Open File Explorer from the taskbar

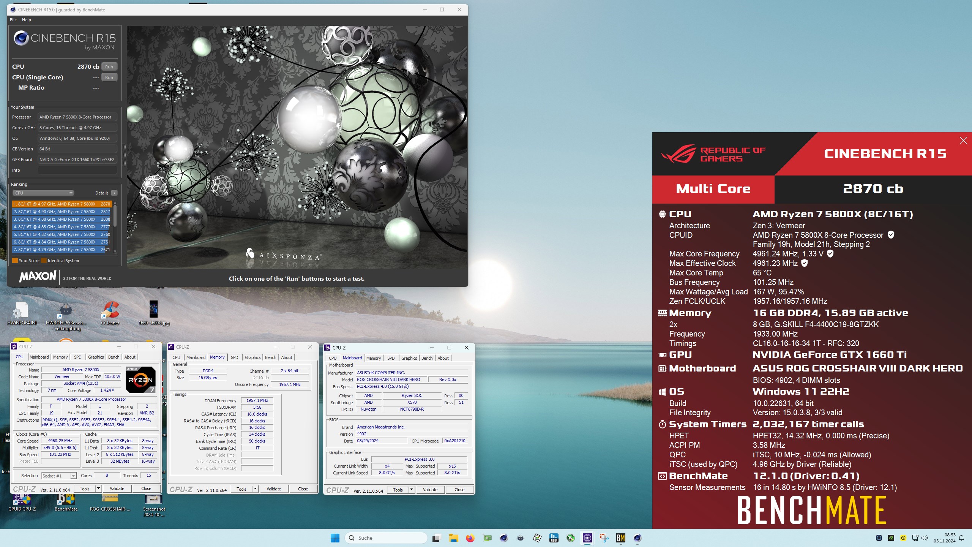[453, 538]
